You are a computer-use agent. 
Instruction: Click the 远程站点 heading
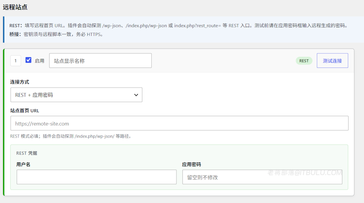(x=15, y=7)
